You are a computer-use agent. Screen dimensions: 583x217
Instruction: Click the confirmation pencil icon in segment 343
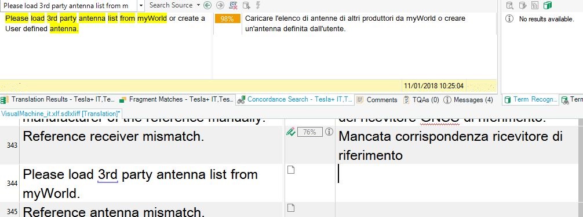290,132
